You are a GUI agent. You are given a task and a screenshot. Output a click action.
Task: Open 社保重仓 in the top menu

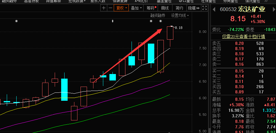[208, 1]
